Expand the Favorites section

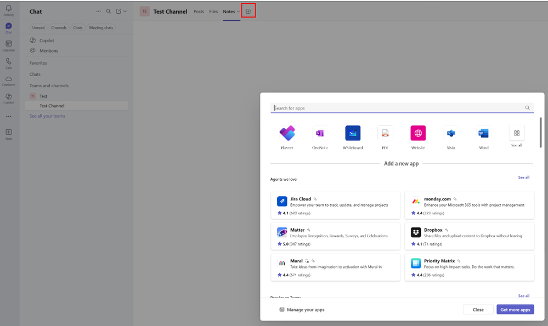pos(38,63)
